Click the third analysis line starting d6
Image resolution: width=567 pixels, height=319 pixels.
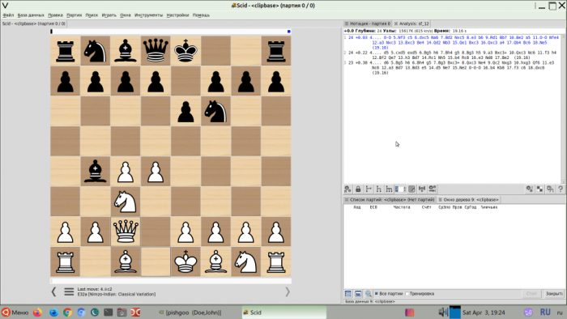(x=451, y=67)
